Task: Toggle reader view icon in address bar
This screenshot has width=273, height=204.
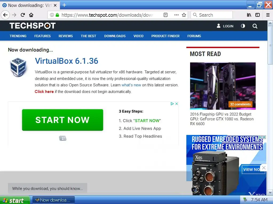Action: click(166, 15)
